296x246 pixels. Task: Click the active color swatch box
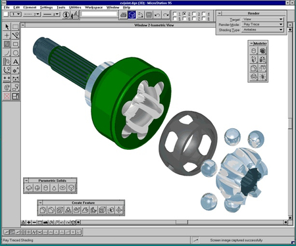coord(6,14)
